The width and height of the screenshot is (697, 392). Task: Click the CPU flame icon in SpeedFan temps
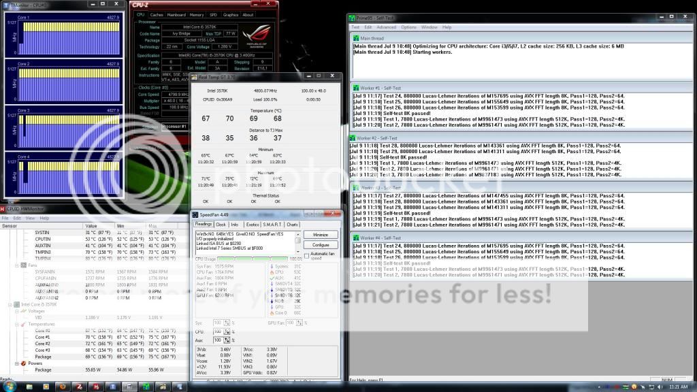coord(272,272)
